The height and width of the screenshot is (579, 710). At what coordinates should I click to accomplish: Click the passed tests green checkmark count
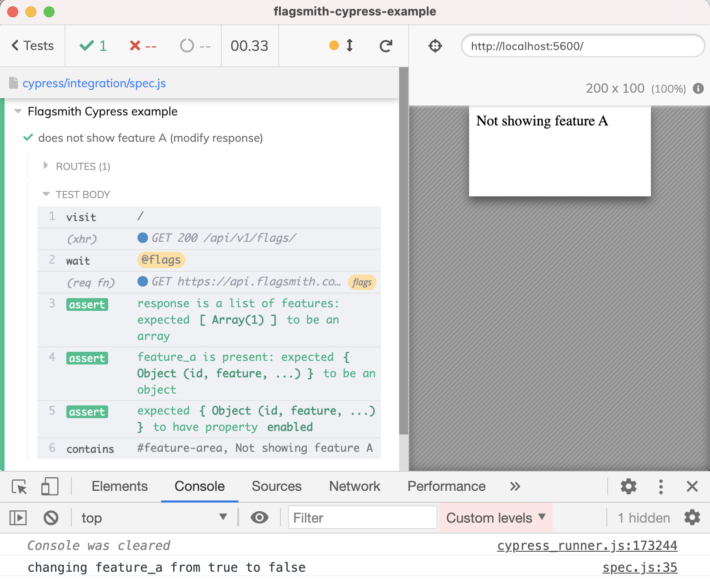[x=93, y=45]
